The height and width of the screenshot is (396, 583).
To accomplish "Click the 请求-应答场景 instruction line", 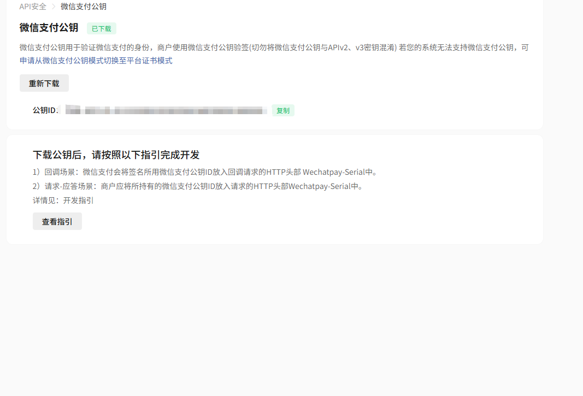I will tap(198, 186).
